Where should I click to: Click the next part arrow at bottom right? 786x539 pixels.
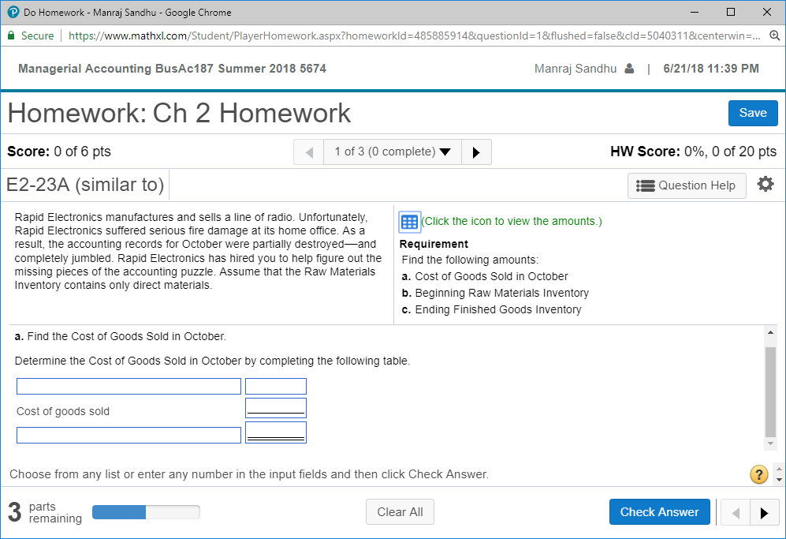coord(764,512)
